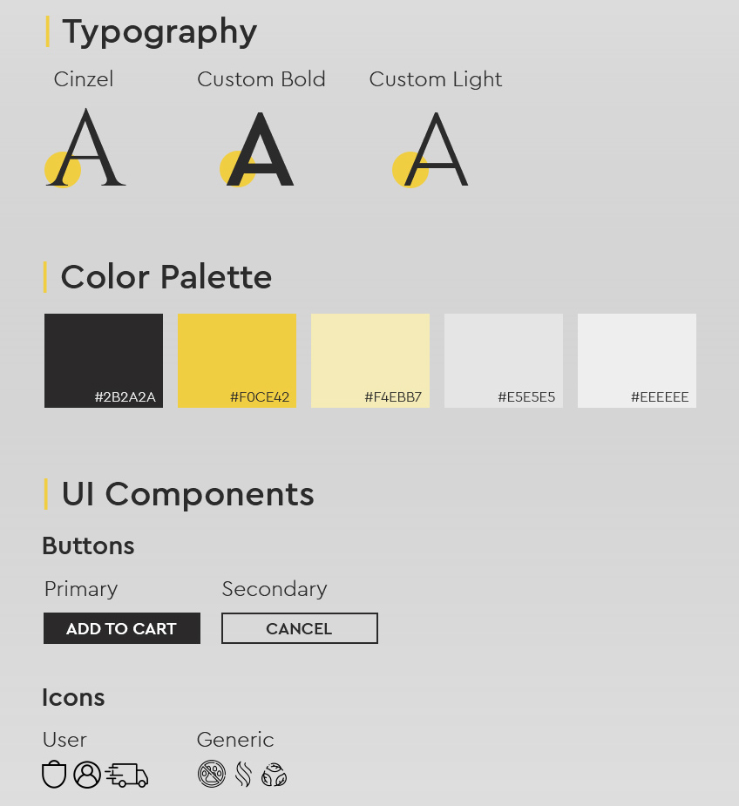The image size is (739, 806).
Task: Select the Cinzel letter A sample
Action: click(86, 148)
